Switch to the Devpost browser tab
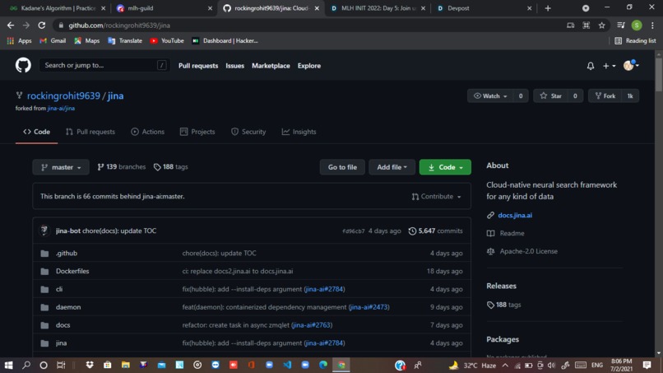663x373 pixels. coord(484,8)
